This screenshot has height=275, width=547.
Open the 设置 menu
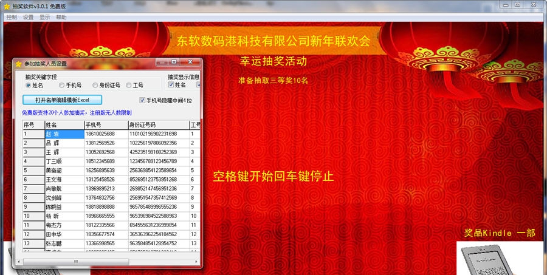28,17
